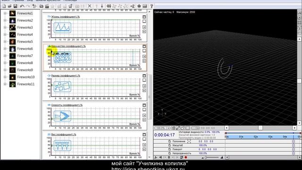Open the Жизнь (коэффициент) graph link
The width and height of the screenshot is (302, 170).
pyautogui.click(x=66, y=17)
